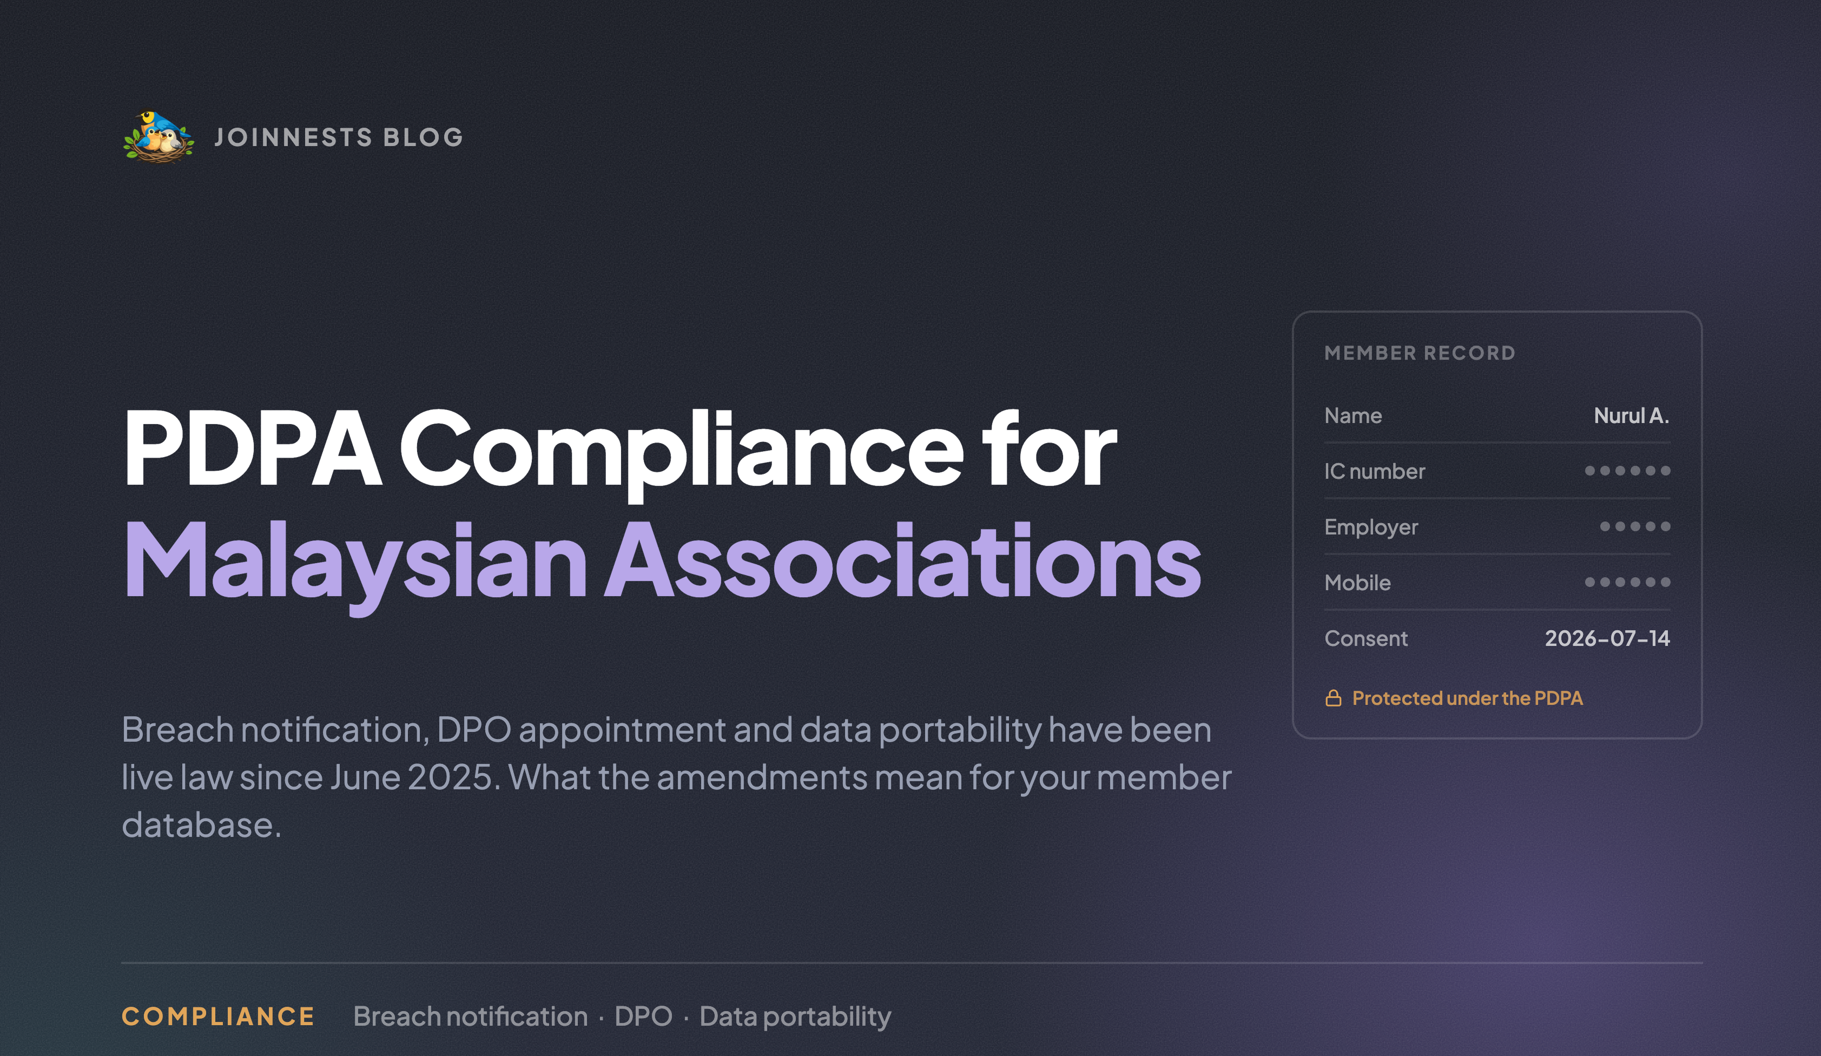The width and height of the screenshot is (1821, 1056).
Task: Click the 'Protected under the PDPA' text
Action: click(x=1467, y=698)
